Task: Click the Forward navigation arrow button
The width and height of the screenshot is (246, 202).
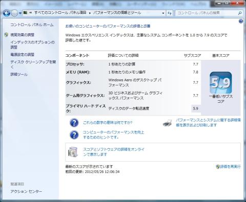Action: [x=15, y=13]
